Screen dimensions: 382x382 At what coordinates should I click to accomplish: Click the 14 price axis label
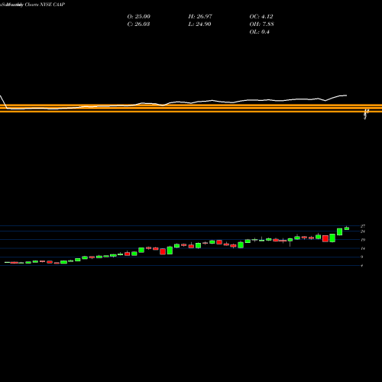click(363, 248)
